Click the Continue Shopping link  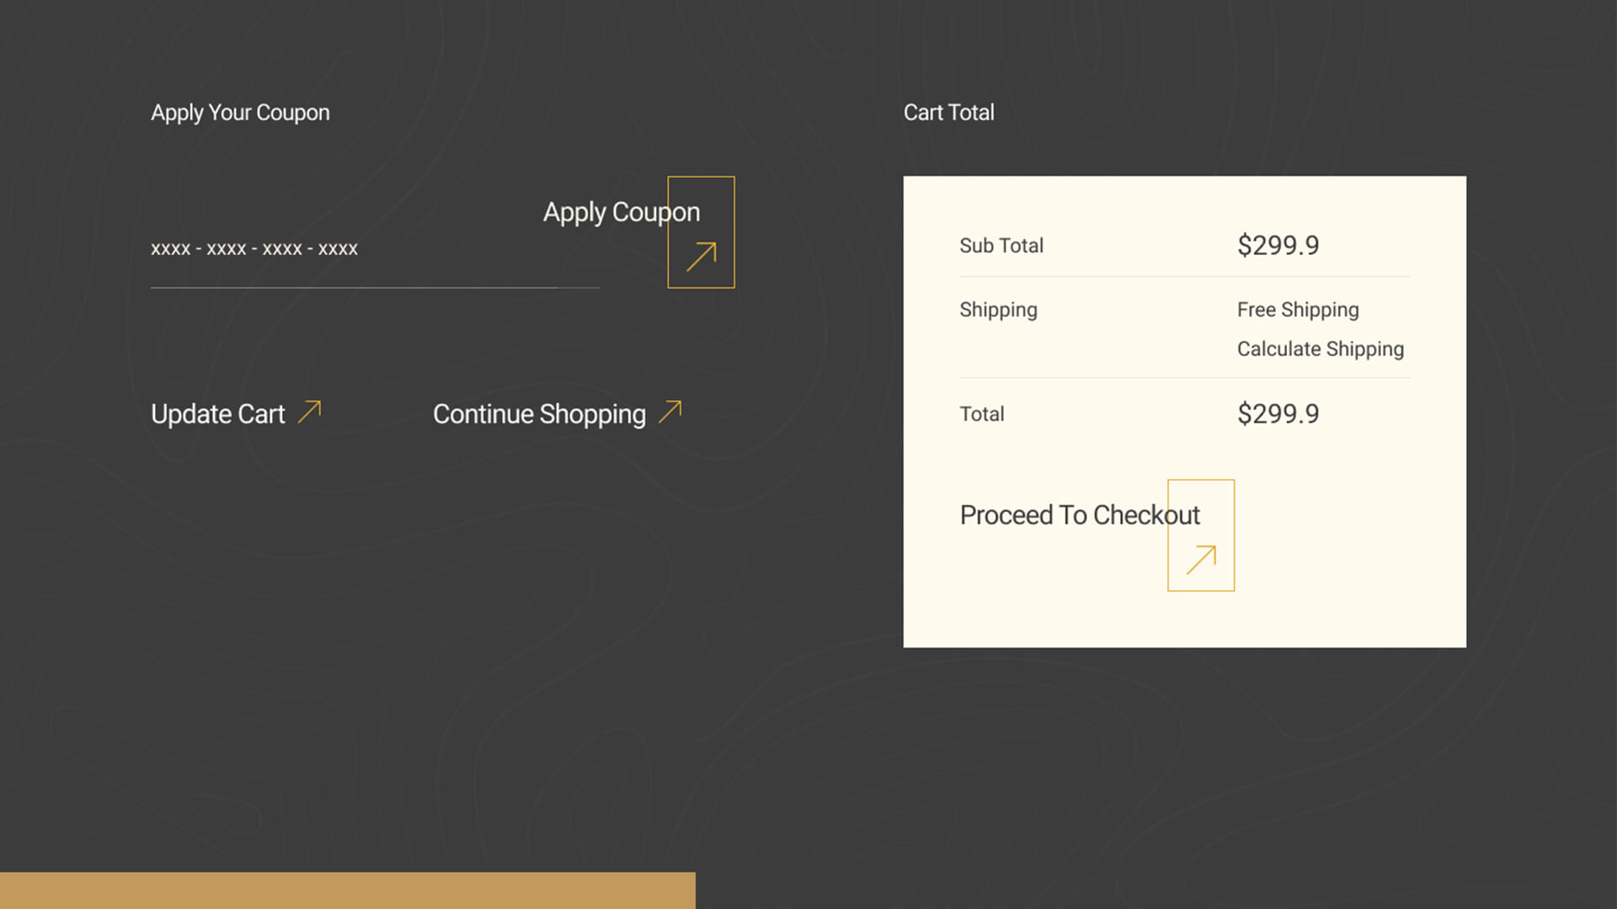click(539, 414)
